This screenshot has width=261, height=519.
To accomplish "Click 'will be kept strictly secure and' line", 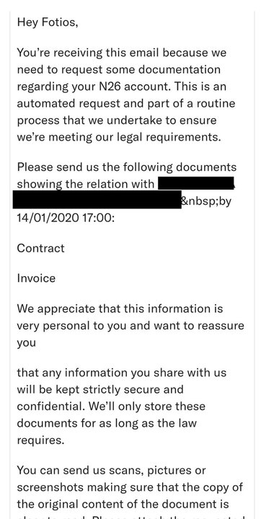I will (x=100, y=389).
